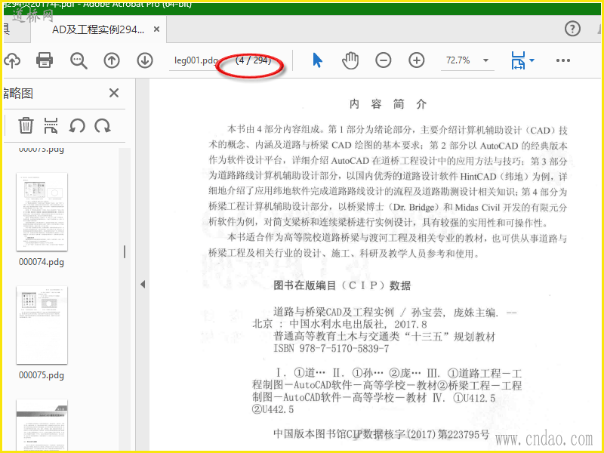This screenshot has height=453, width=604.
Task: Open the zoom level dropdown arrow
Action: pyautogui.click(x=485, y=60)
